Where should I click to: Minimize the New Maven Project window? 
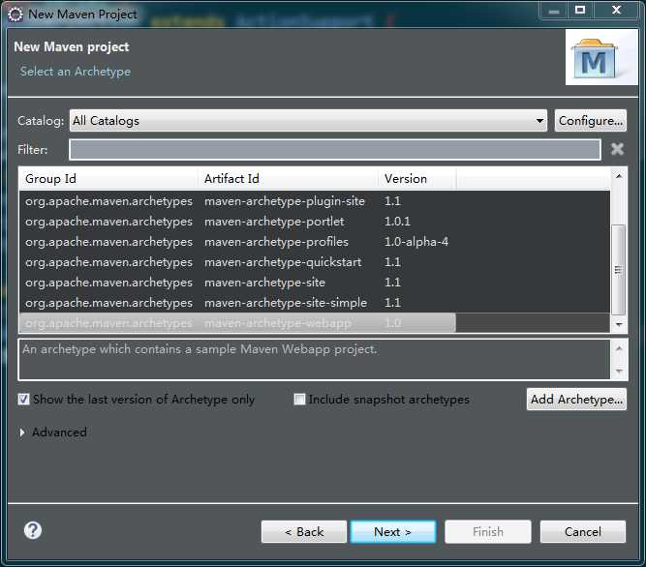point(554,10)
